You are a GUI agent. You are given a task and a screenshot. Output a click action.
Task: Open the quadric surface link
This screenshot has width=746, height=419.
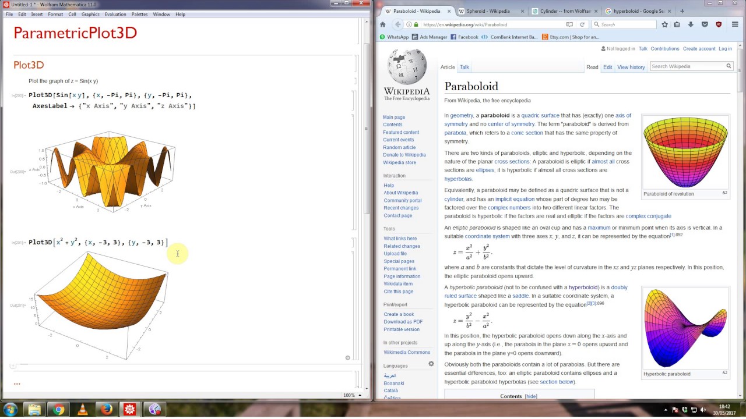click(540, 115)
